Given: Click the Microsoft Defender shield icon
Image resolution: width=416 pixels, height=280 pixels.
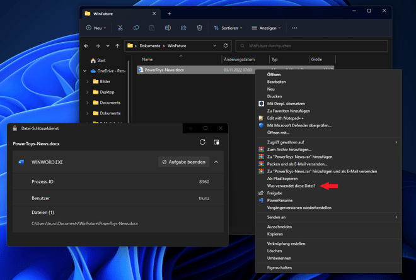Looking at the screenshot, I should tap(262, 125).
